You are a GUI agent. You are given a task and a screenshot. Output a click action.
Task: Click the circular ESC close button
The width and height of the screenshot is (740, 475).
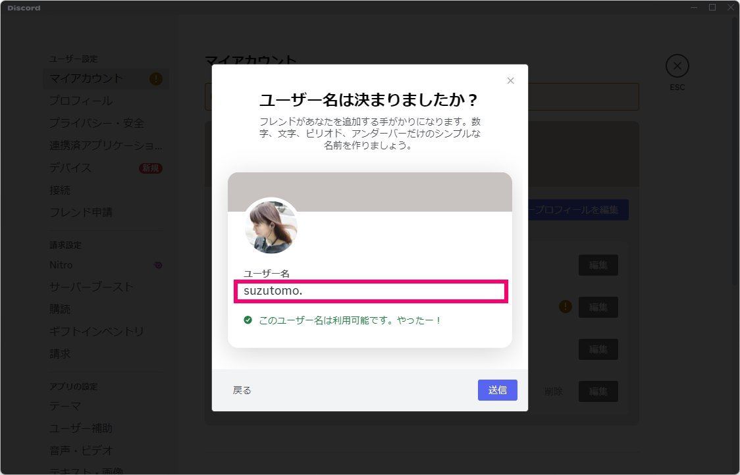[x=677, y=65]
